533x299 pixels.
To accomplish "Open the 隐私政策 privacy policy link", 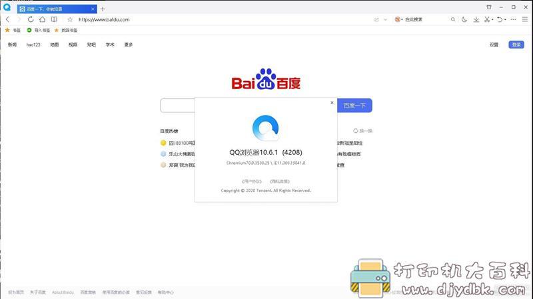I will click(280, 181).
